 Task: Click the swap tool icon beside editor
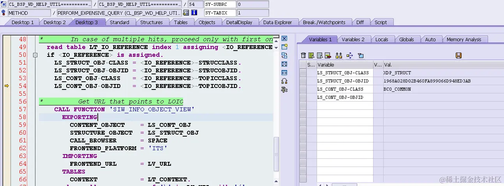[284, 56]
